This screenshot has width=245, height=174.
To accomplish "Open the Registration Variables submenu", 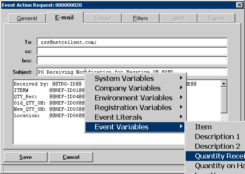I will tap(135, 107).
